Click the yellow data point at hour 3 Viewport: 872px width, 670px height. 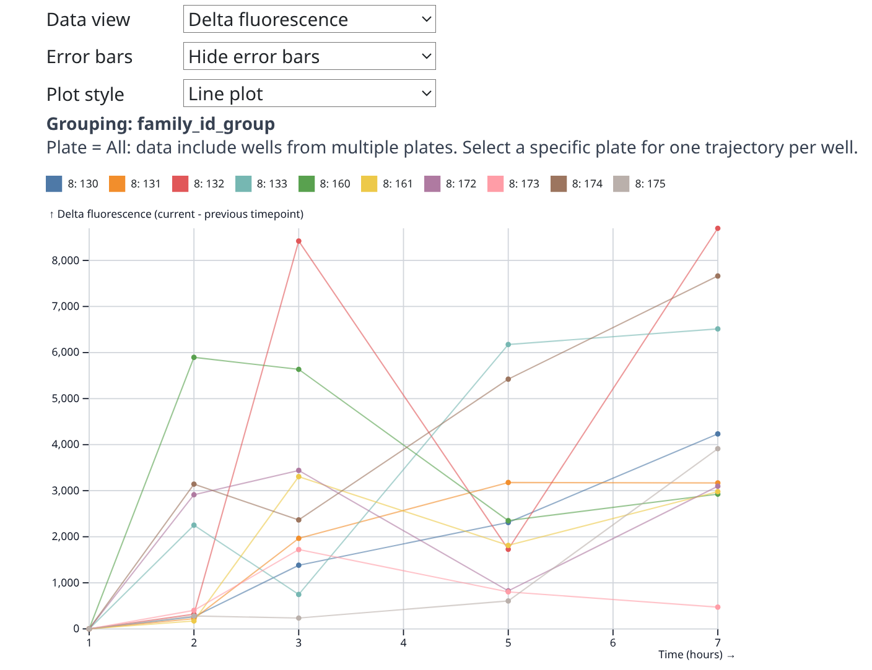299,476
